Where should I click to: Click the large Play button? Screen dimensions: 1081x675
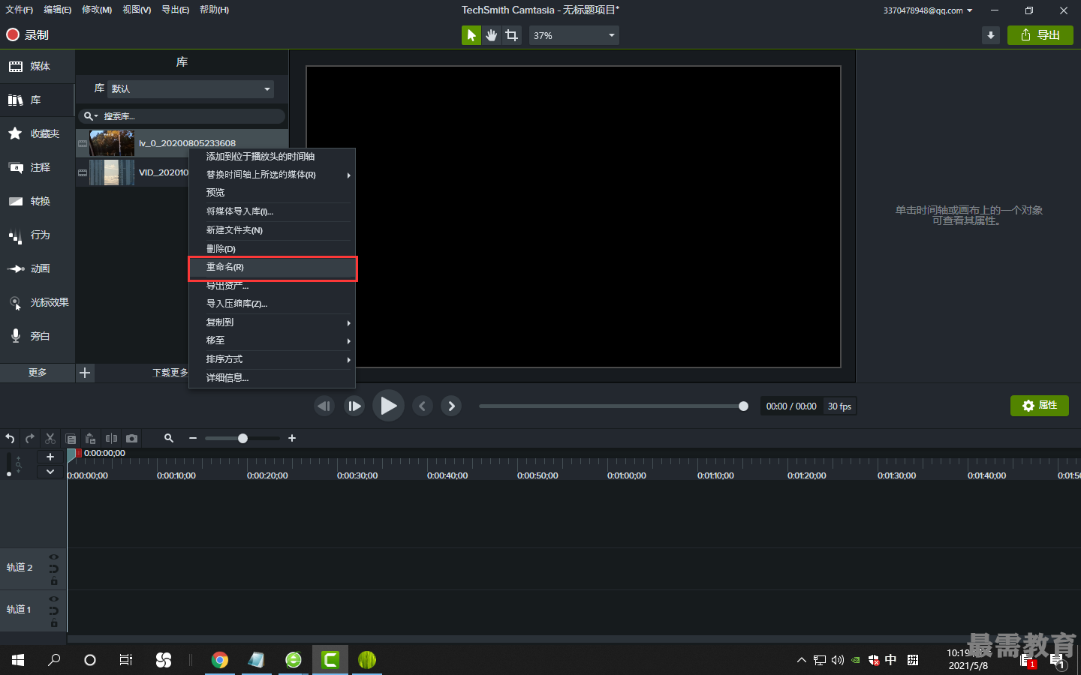coord(388,406)
